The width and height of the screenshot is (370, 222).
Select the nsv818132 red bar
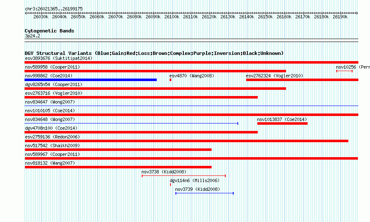118,167
